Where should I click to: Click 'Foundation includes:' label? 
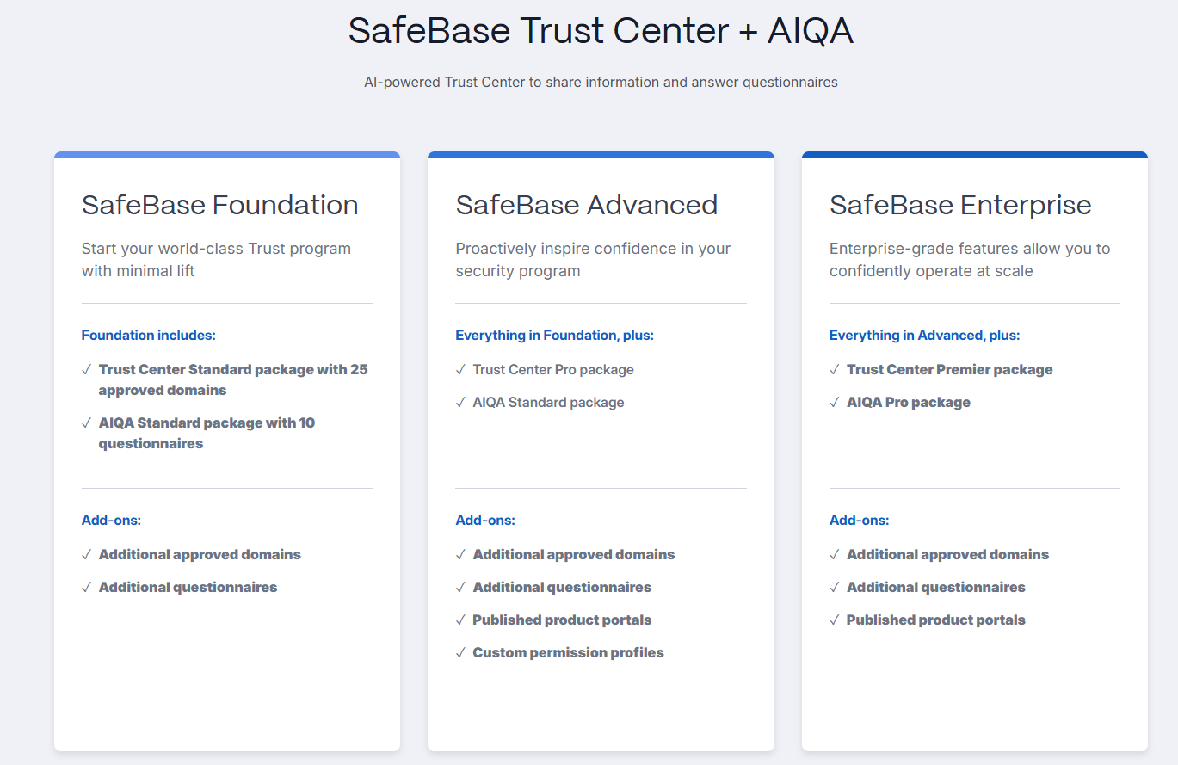(148, 336)
